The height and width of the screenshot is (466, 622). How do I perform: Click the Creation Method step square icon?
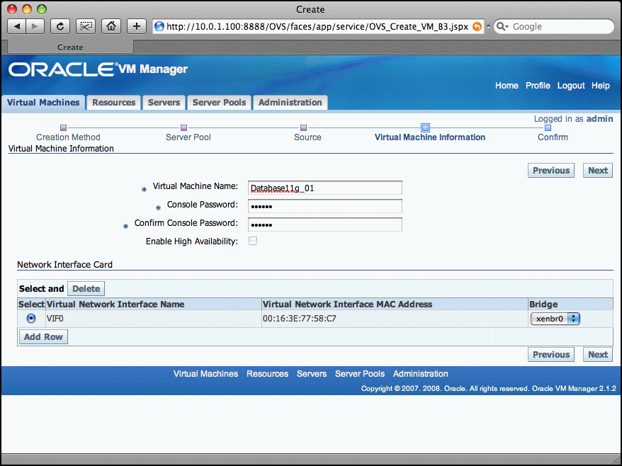pos(63,128)
